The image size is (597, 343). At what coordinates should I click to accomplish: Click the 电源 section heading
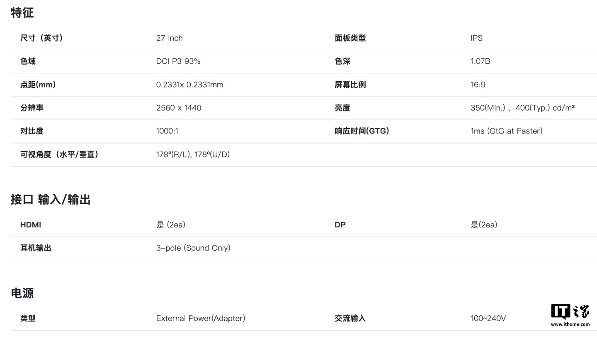click(22, 293)
